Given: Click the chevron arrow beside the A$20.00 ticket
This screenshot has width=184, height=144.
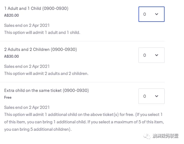Looking at the screenshot, I should [157, 14].
